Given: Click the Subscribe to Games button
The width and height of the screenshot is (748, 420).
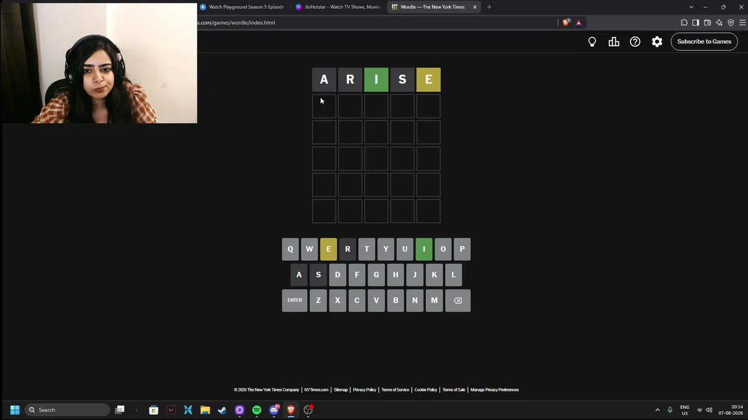Looking at the screenshot, I should (x=704, y=41).
